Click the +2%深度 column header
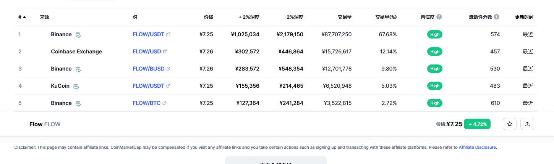Screen dimensions: 554x164 coord(249,17)
